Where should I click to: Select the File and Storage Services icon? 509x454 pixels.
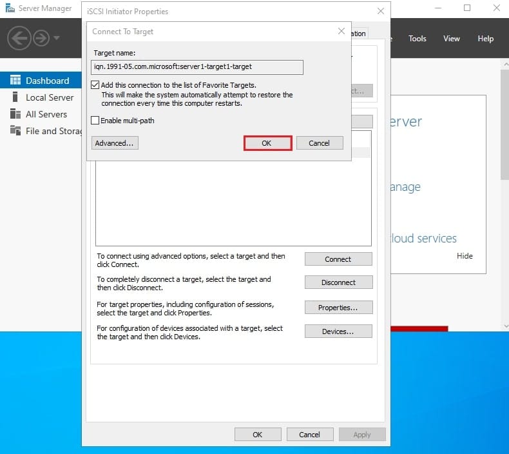[x=15, y=130]
